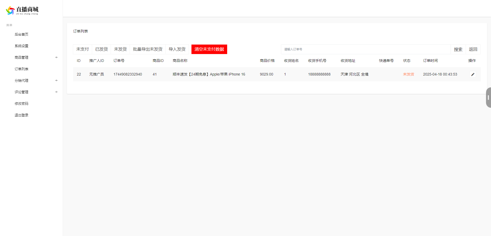Select 订单列表 from the sidebar
Screen dimensions: 491x236
(22, 69)
